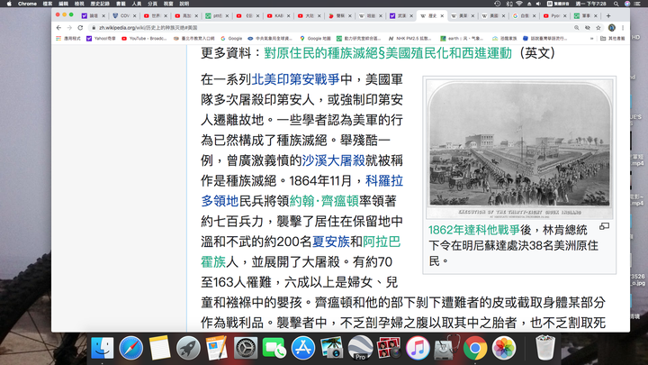Open Notes app in the Dock
Viewport: 648px width, 365px height.
click(159, 348)
